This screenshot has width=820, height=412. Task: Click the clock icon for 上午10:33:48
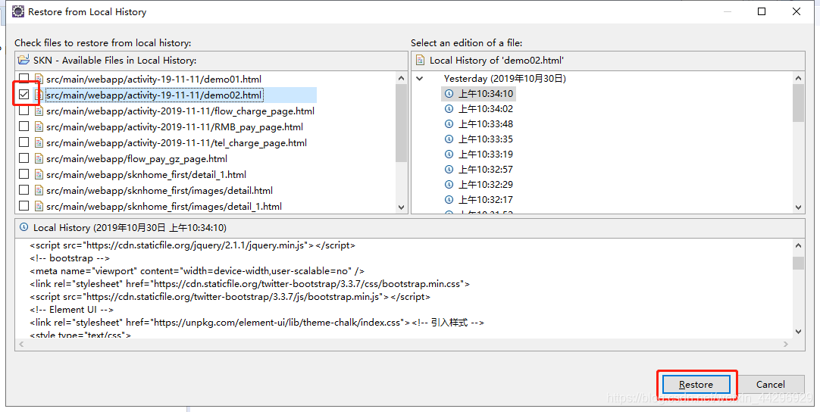click(449, 124)
